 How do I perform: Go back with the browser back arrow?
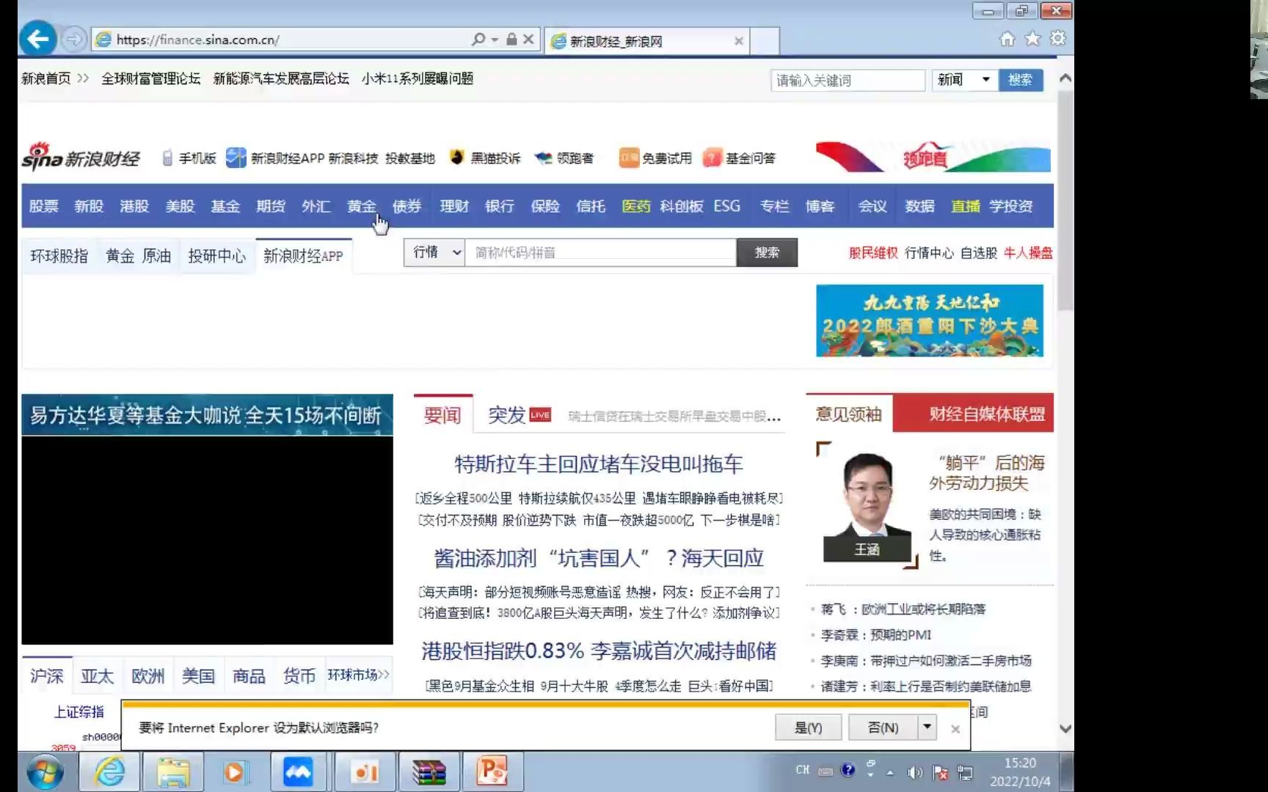coord(38,39)
